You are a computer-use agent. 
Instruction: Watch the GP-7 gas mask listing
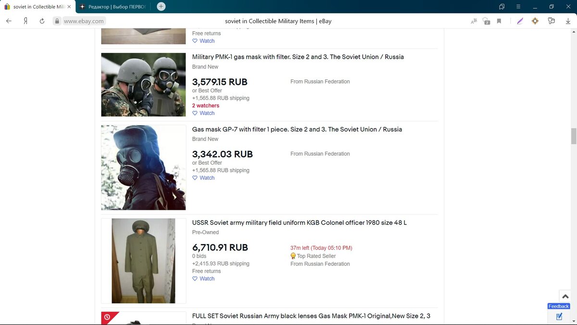[203, 178]
